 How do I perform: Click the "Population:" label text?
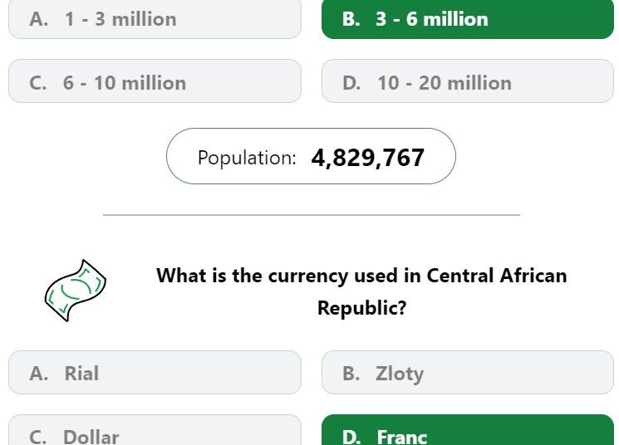tap(247, 158)
